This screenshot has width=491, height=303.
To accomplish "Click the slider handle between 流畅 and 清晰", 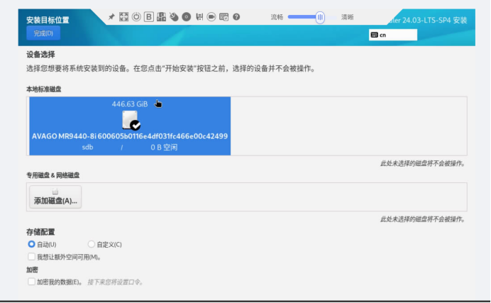I will pos(320,17).
